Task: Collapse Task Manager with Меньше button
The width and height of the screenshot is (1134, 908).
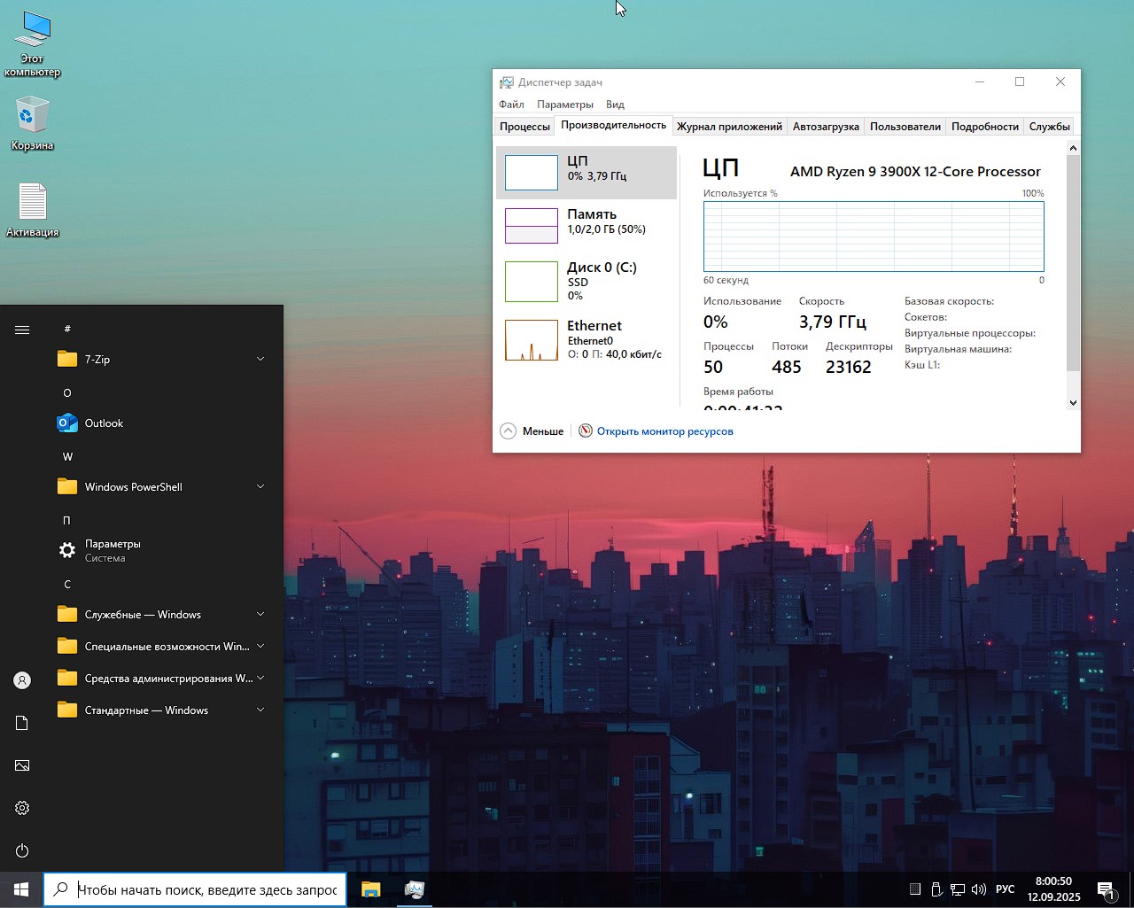Action: [x=532, y=431]
